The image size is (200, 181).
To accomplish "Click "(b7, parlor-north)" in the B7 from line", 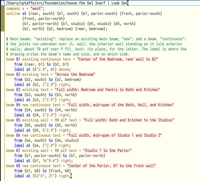I will click(87, 156).
